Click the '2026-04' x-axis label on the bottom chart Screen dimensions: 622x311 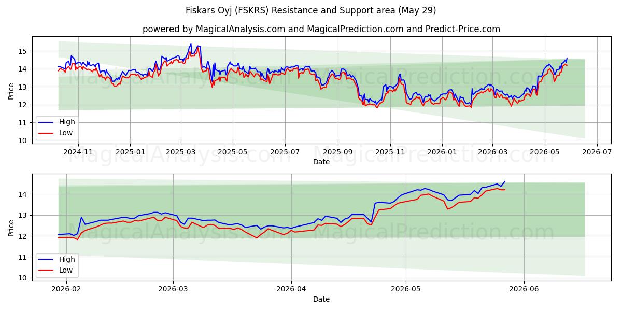(291, 290)
